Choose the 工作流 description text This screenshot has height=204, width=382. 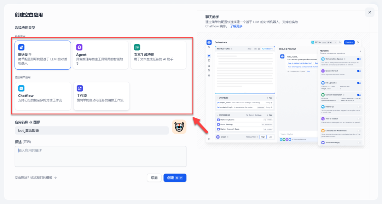click(100, 100)
